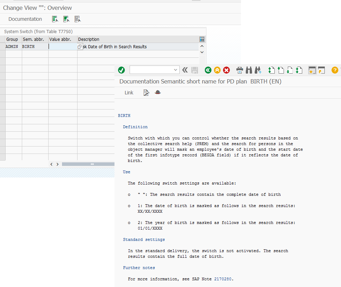Open the command field dropdown arrow
Image resolution: width=341 pixels, height=287 pixels.
(x=175, y=70)
